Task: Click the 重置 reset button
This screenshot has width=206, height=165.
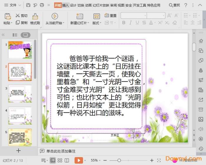Action: pos(110,16)
